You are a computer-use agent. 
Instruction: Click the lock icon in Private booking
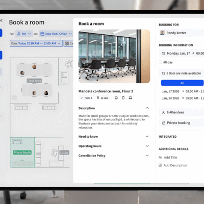[164, 122]
